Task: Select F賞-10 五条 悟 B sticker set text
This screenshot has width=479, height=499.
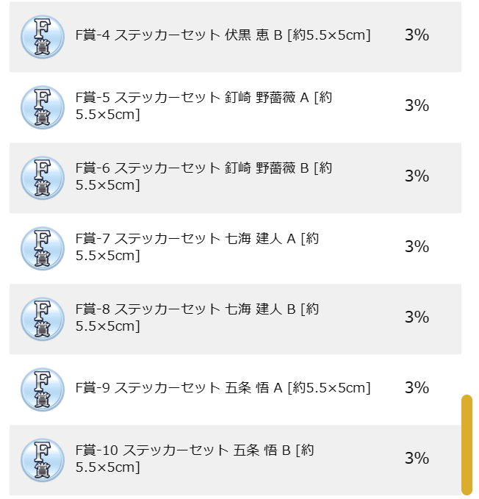Action: click(x=195, y=459)
